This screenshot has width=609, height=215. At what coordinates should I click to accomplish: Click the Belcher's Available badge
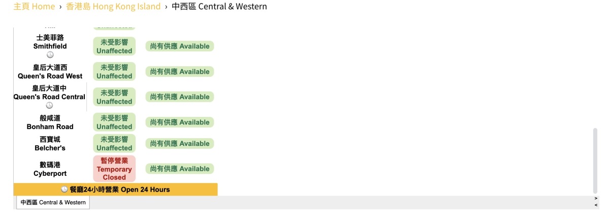pos(180,144)
